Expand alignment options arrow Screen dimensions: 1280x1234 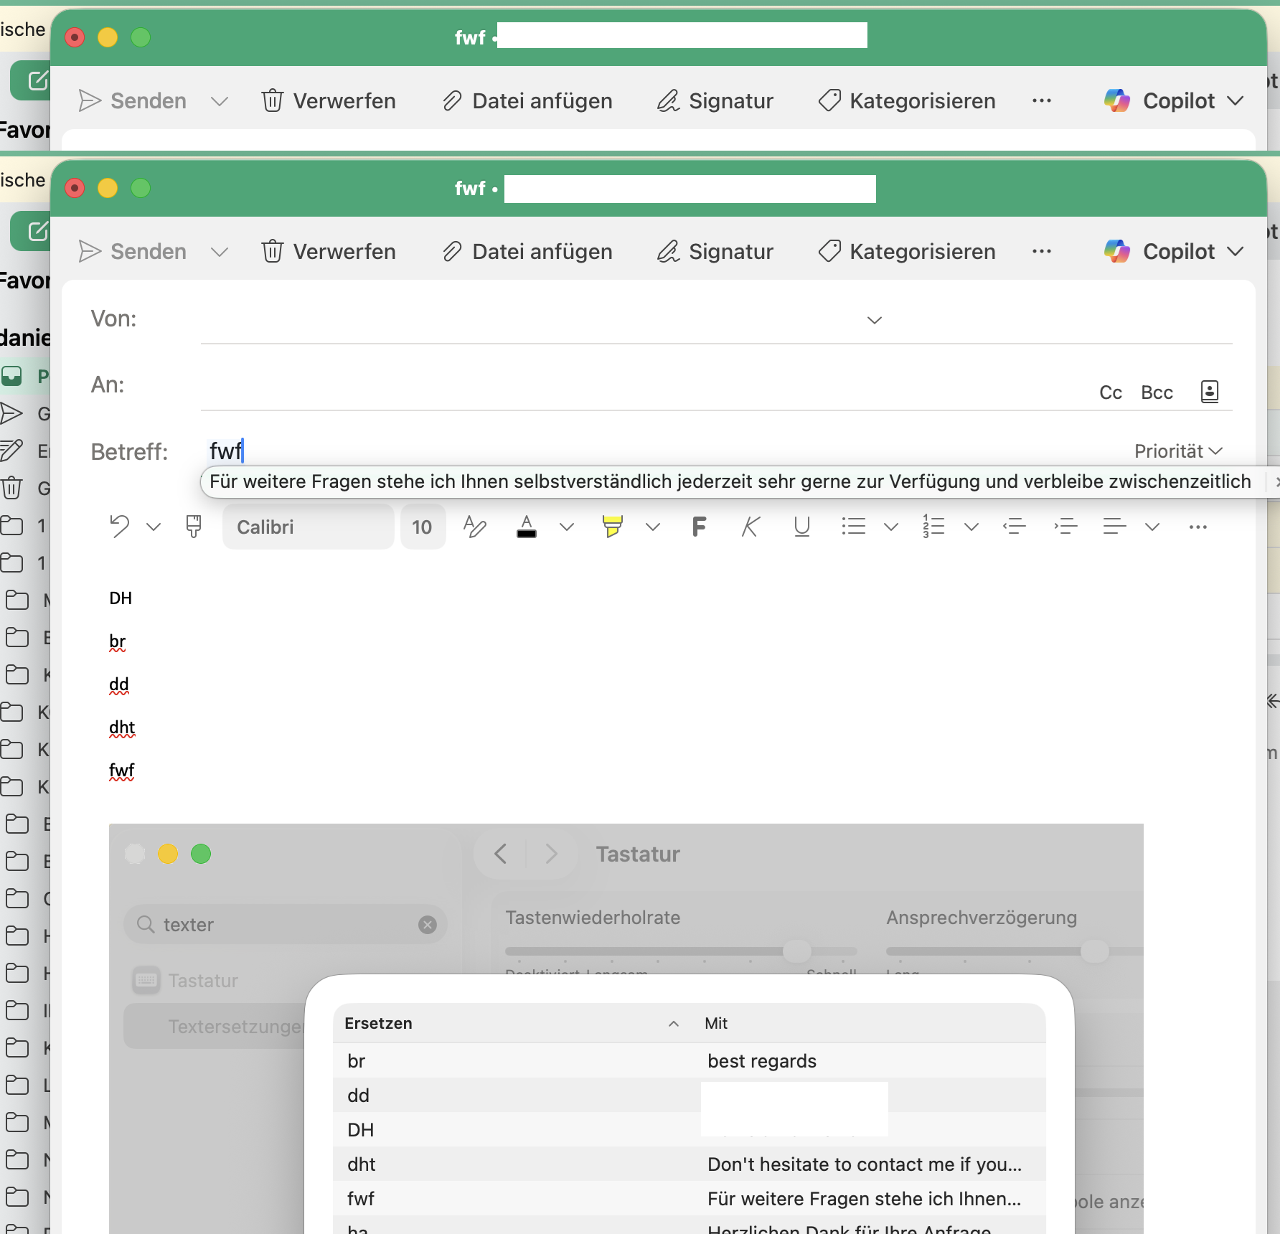click(x=1152, y=527)
